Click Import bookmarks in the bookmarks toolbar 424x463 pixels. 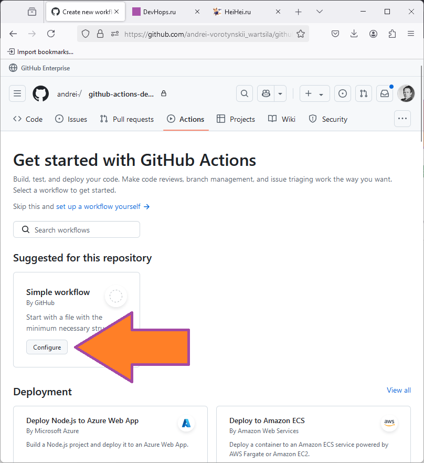(x=40, y=52)
